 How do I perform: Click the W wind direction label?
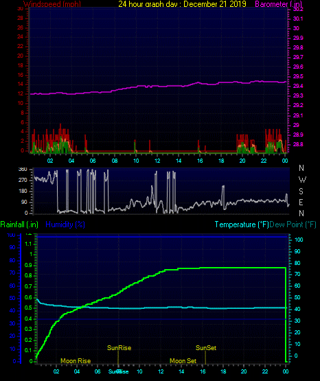(302, 180)
